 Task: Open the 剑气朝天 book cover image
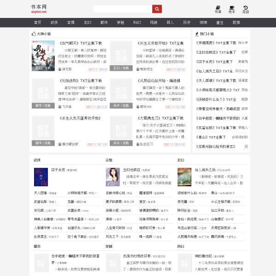[x=43, y=56]
